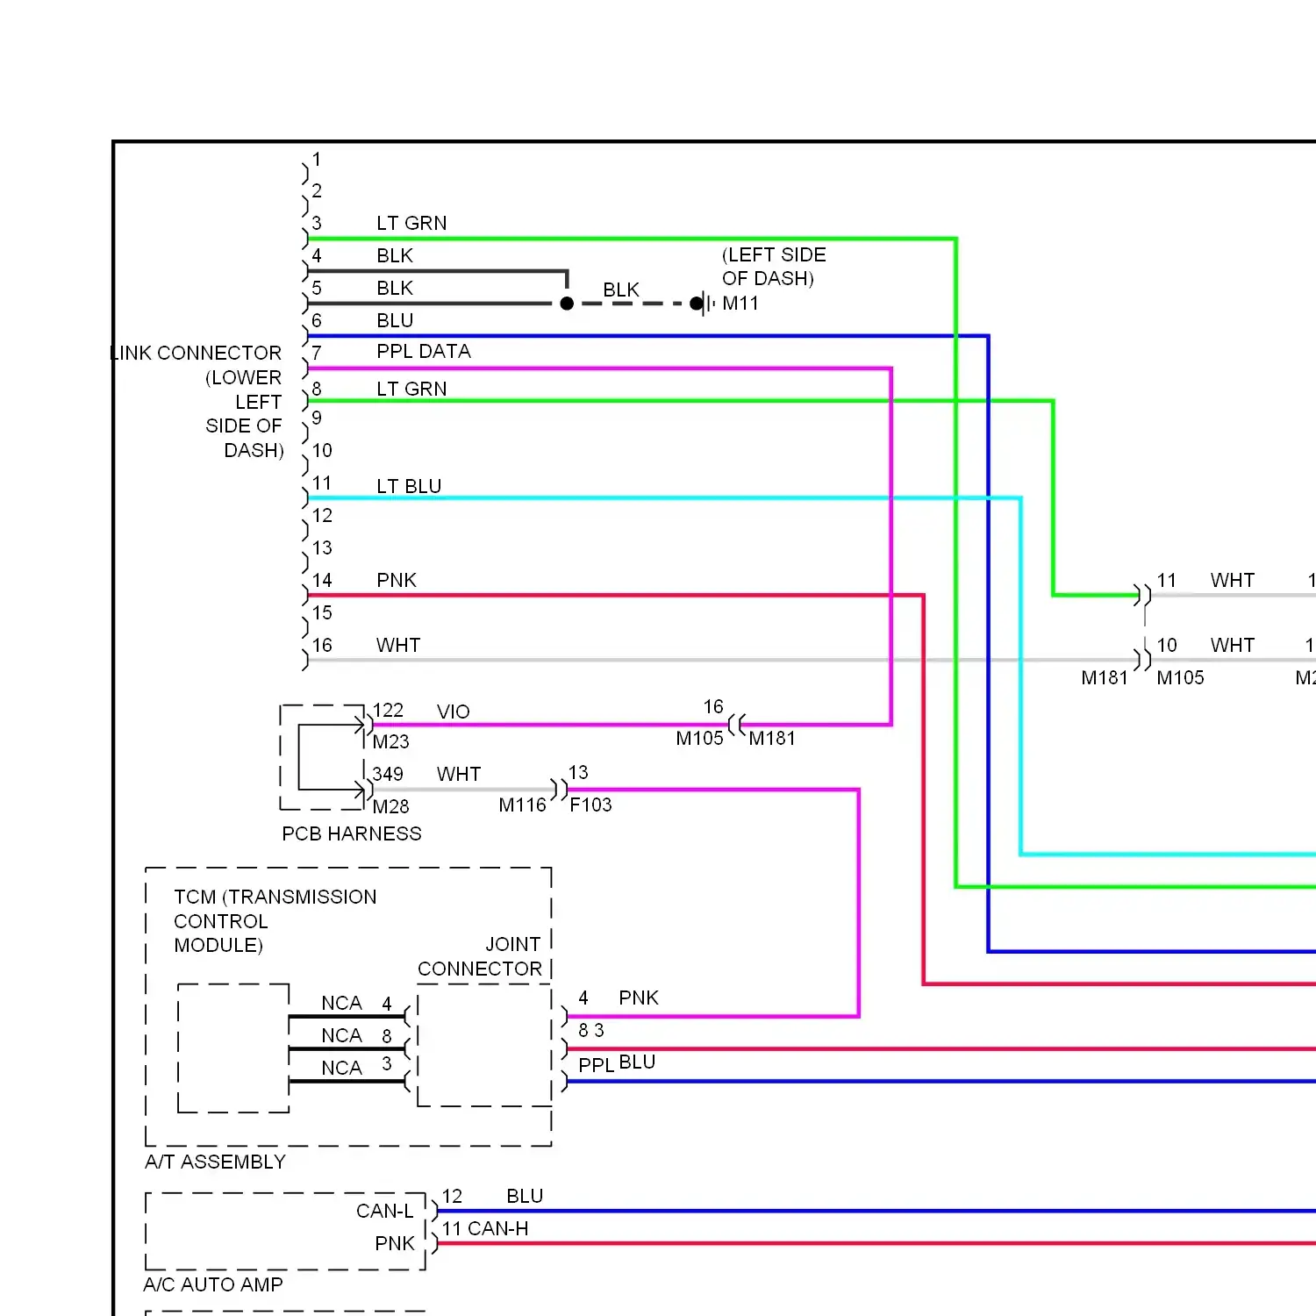Click the LINK CONNECTOR title text
Image resolution: width=1316 pixels, height=1316 pixels.
[x=197, y=353]
